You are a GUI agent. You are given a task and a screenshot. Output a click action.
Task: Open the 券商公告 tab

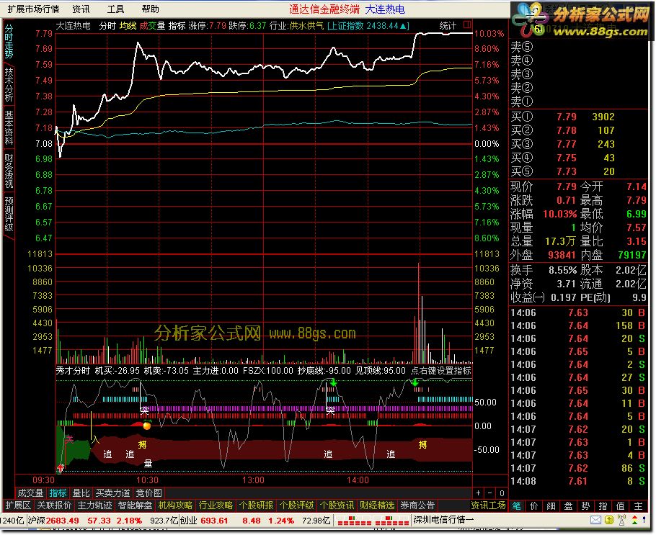click(x=417, y=505)
